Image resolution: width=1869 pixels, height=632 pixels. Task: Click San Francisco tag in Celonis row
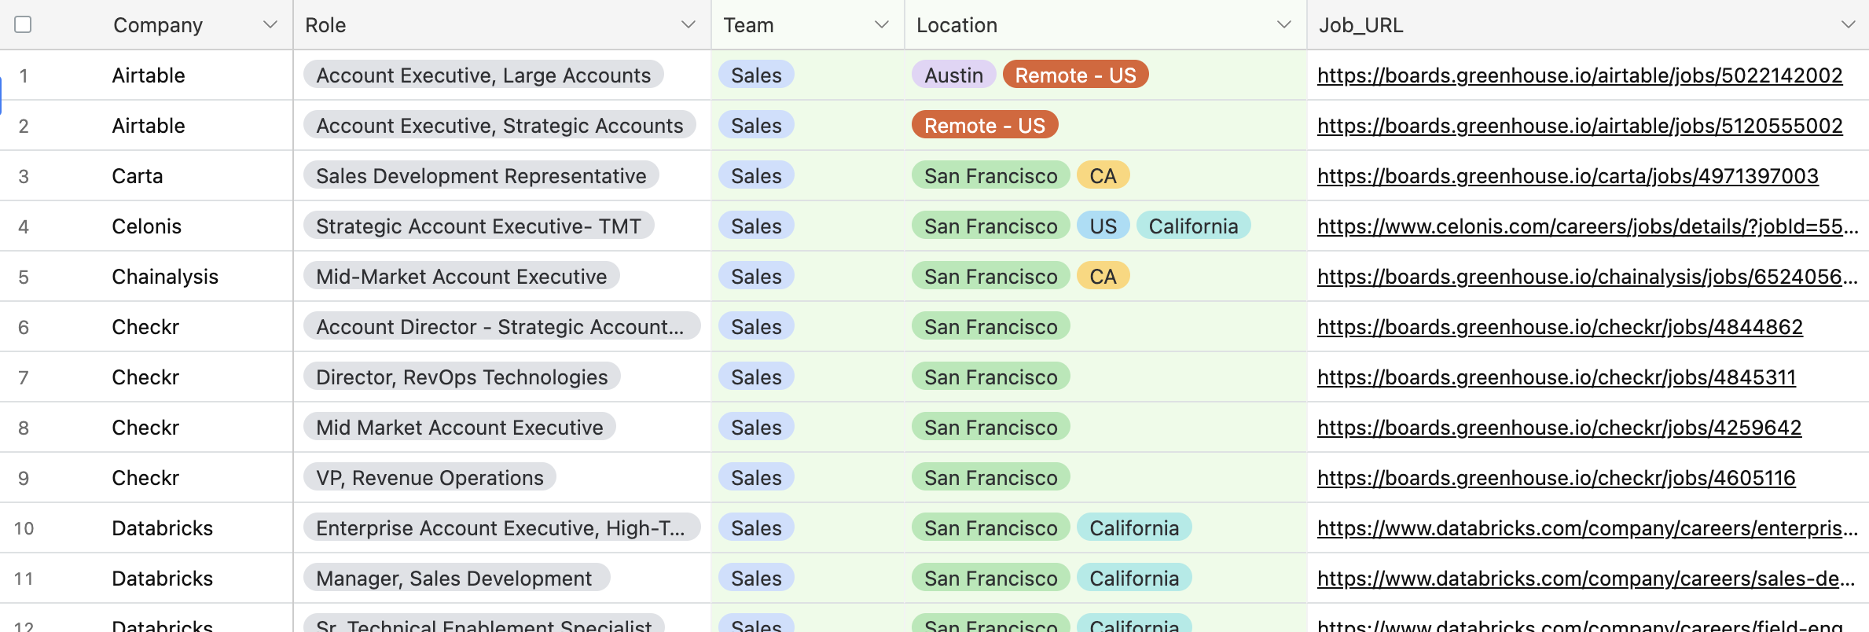pos(990,226)
